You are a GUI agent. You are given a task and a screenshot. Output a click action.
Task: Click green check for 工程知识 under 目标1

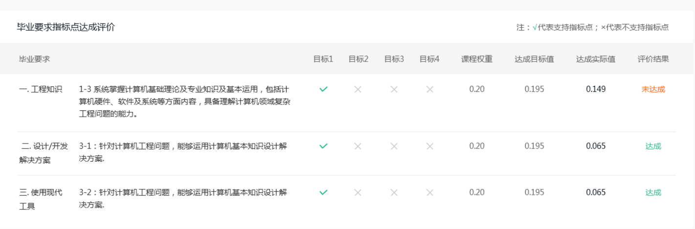coord(323,89)
